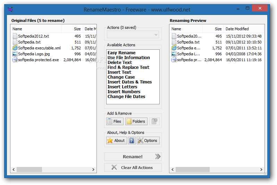Click Renaming Preview horizontal scrollbar thumb
This screenshot has height=185, width=277.
point(193,170)
